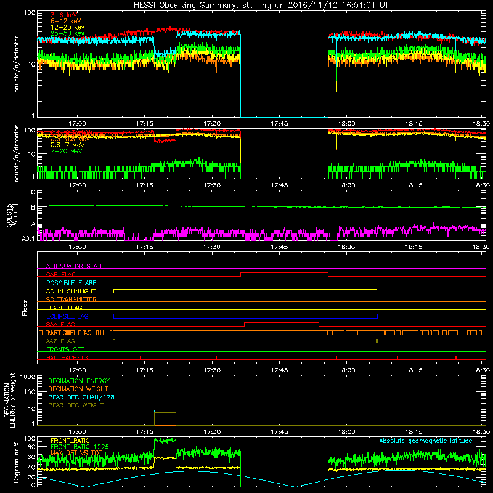
Task: Click the HESSI Observing Summary title text
Action: (x=261, y=6)
